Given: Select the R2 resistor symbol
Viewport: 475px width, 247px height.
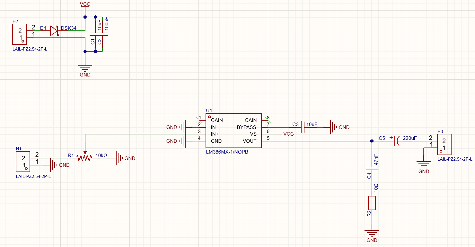Looking at the screenshot, I should (372, 203).
